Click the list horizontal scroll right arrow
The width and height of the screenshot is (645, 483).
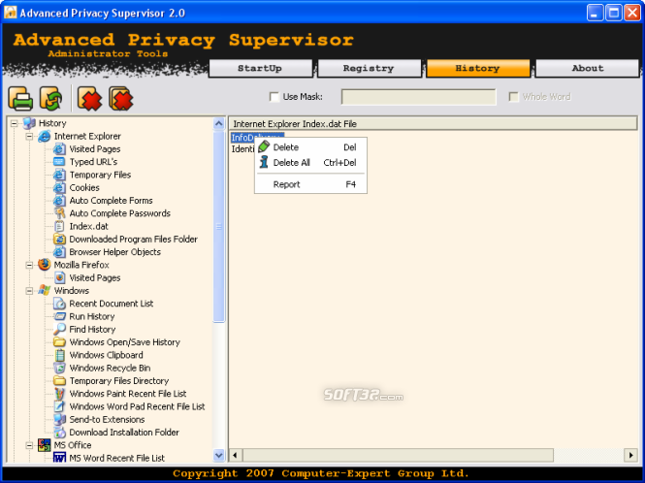630,455
